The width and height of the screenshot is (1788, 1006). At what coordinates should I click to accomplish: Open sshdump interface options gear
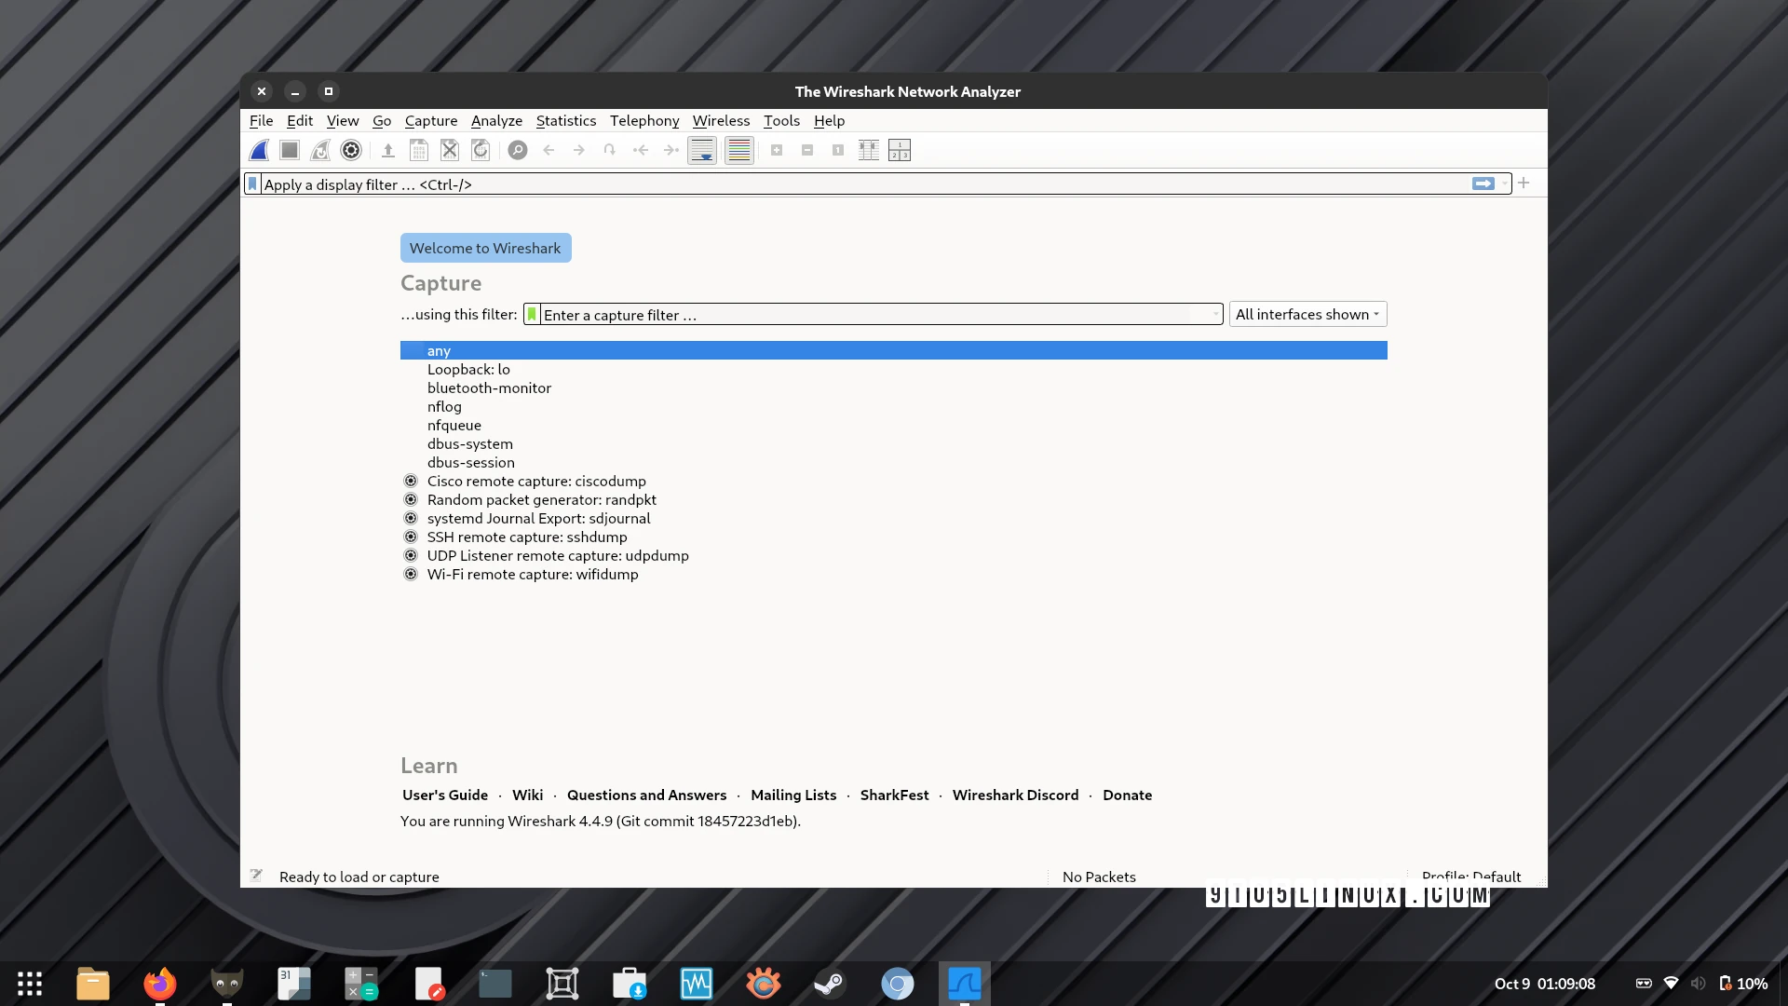[411, 537]
